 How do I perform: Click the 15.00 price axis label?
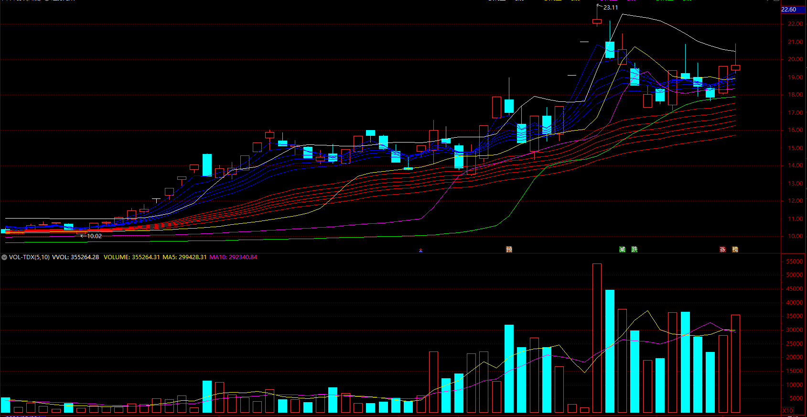pyautogui.click(x=796, y=148)
